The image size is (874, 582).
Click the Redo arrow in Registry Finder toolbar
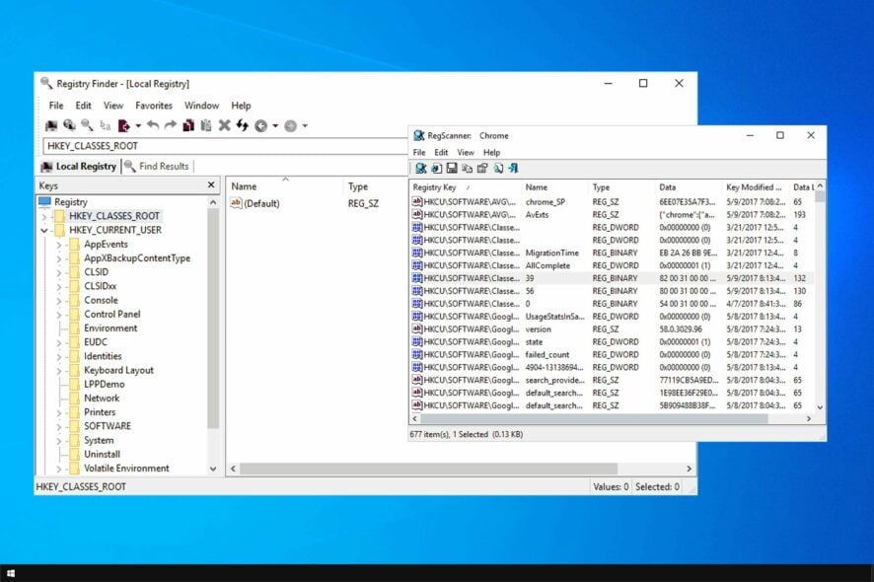coord(171,126)
